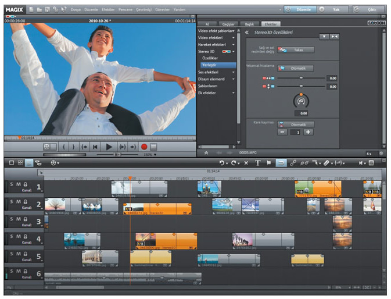Viewport: 391px width, 299px height.
Task: Lock track 6
Action: coord(26,271)
